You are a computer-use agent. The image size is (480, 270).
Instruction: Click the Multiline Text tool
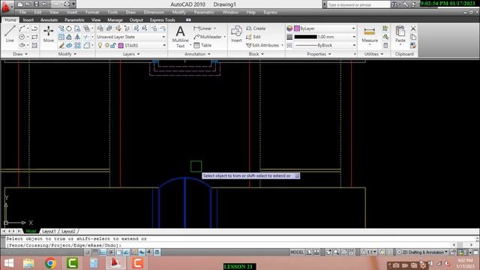click(180, 37)
